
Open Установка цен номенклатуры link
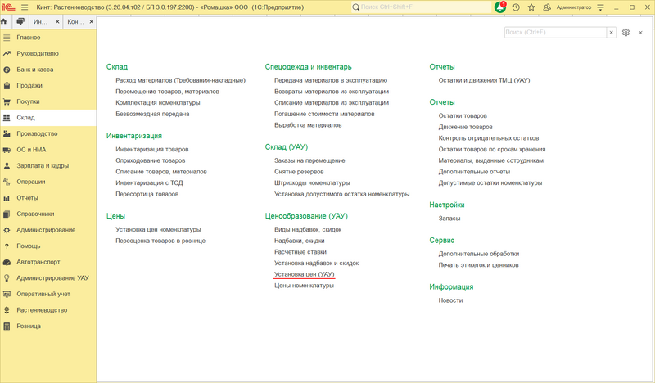coord(158,229)
